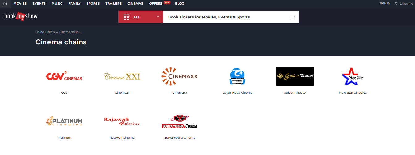
Task: Expand the ALL category dropdown arrow
Action: coord(158,17)
